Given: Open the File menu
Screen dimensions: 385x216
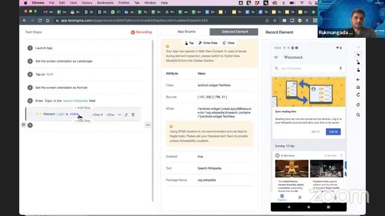Looking at the screenshot, I should tap(52, 3).
